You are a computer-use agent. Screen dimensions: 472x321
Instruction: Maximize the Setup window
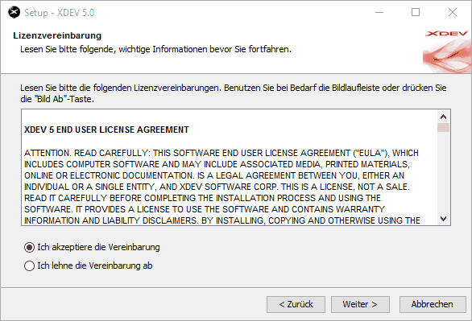point(416,13)
